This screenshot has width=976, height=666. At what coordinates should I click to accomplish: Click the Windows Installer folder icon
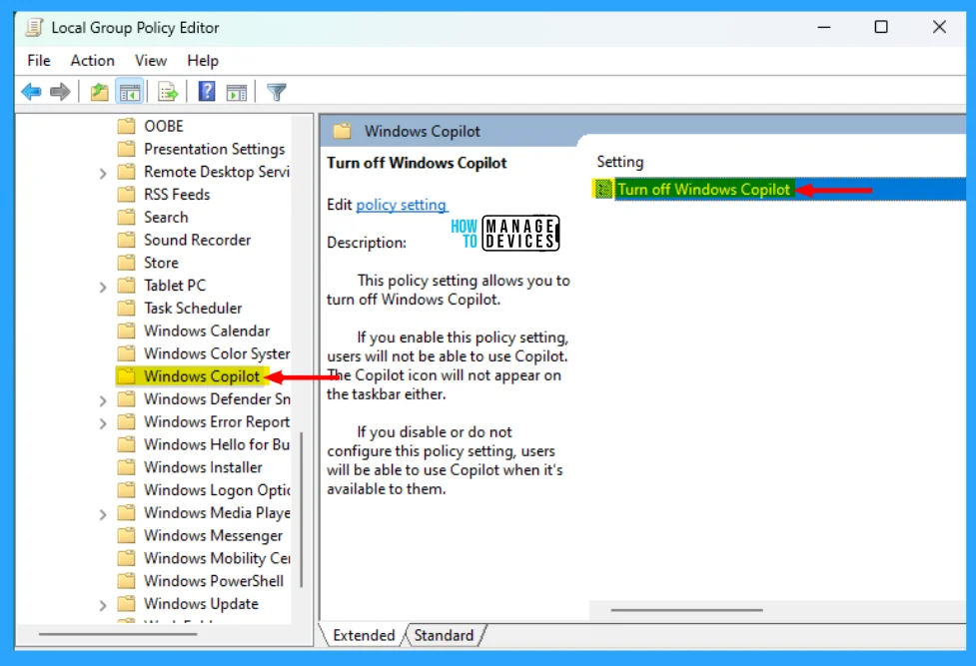pyautogui.click(x=126, y=467)
